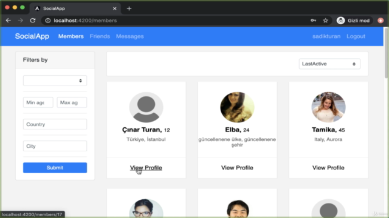The image size is (389, 218).
Task: Click the dark-haired man's photo in bottom row
Action: pyautogui.click(x=237, y=208)
